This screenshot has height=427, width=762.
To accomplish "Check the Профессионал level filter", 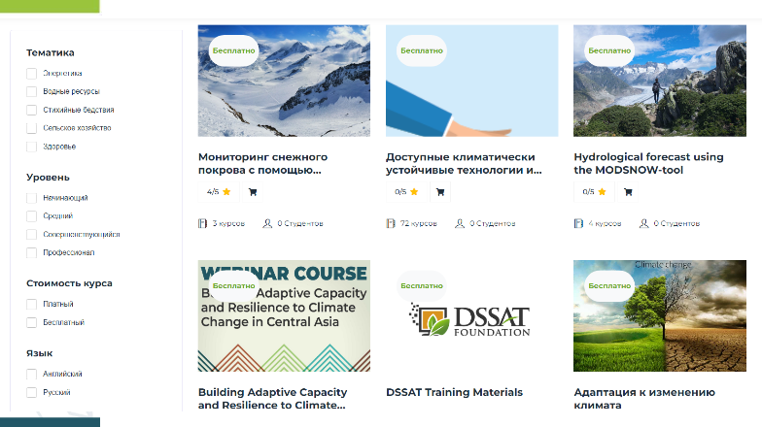I will (x=31, y=252).
